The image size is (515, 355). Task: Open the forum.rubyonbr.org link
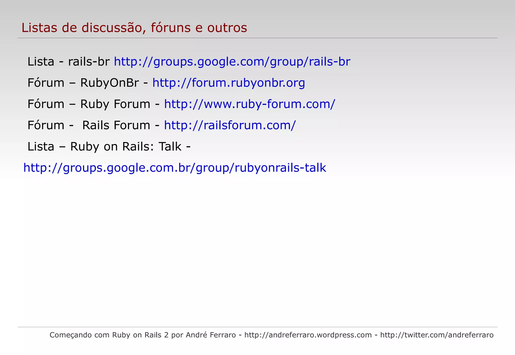tap(229, 83)
